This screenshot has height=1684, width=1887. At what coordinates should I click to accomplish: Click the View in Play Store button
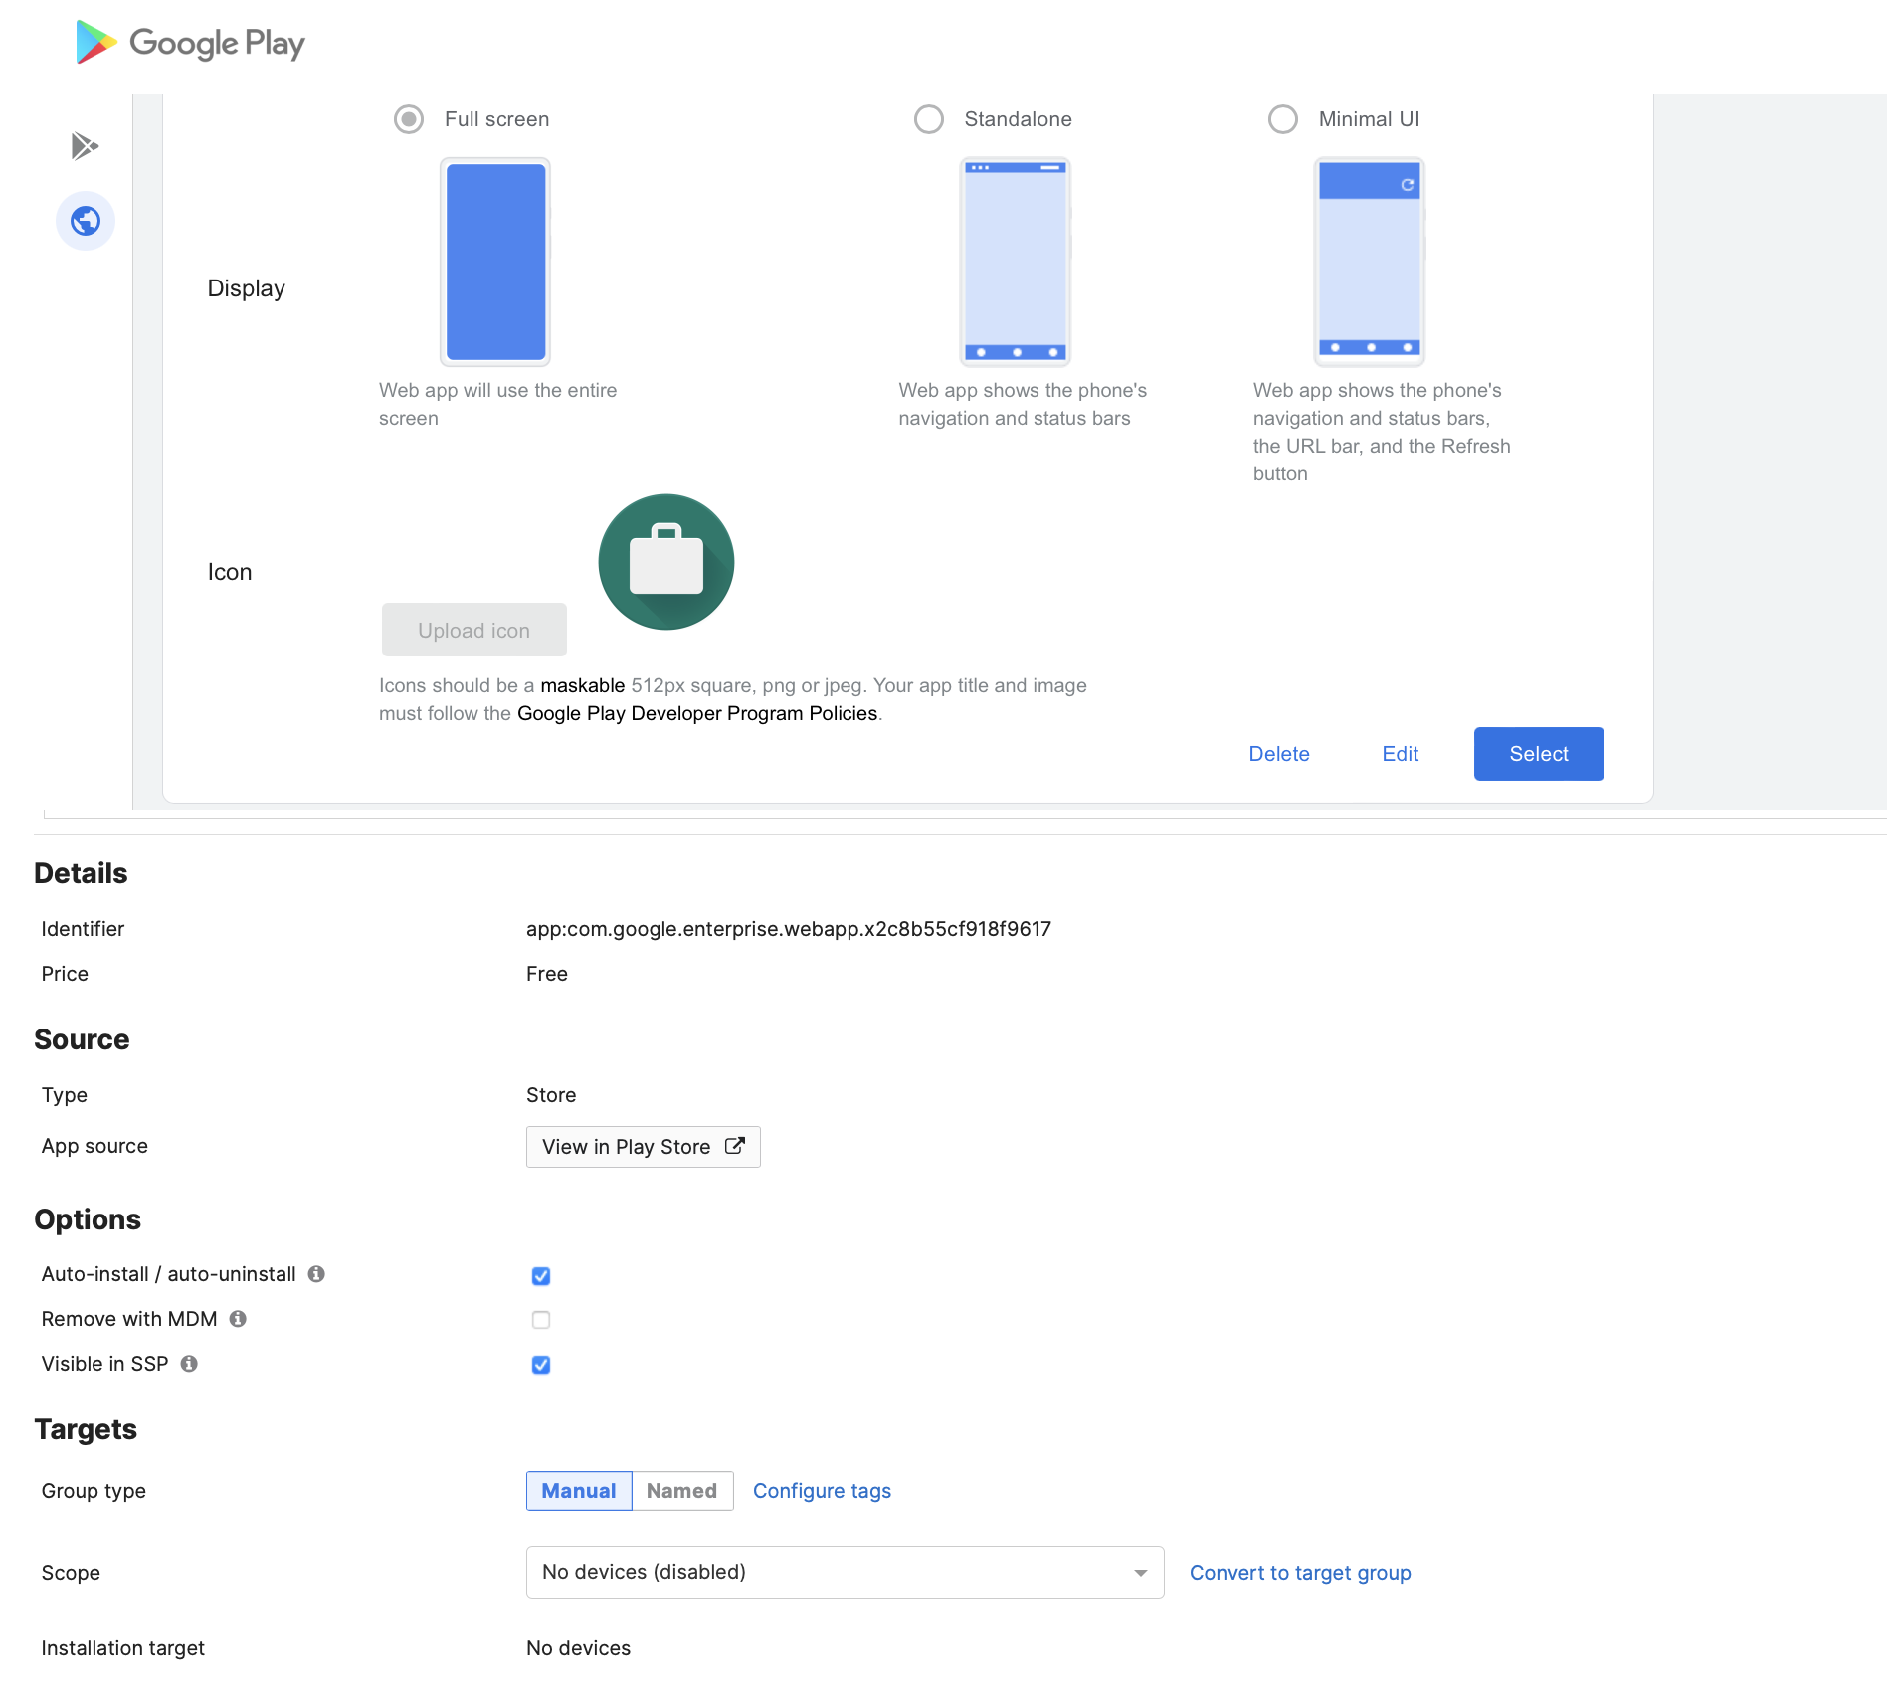[643, 1147]
